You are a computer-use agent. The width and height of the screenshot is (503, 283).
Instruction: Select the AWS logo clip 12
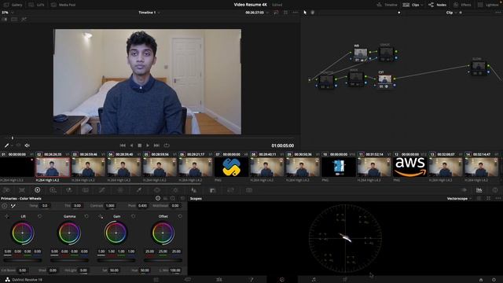coord(410,167)
